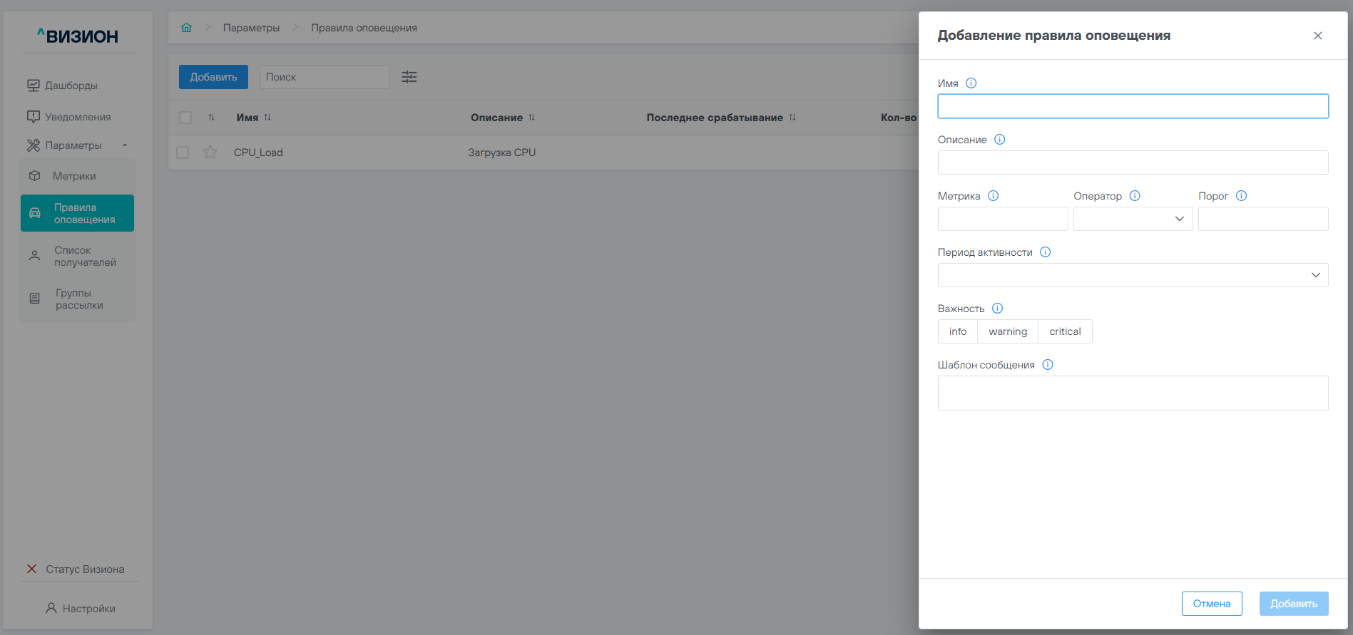Toggle the select-all checkbox in table header
Screen dimensions: 1353x635
(185, 118)
